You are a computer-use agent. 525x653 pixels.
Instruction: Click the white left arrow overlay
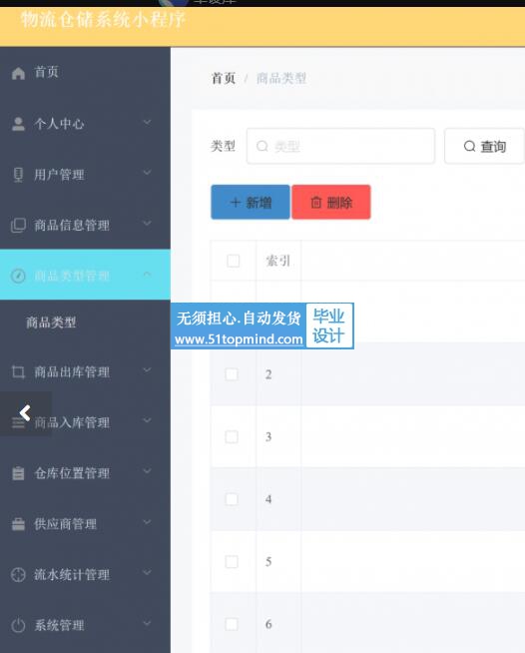(25, 413)
